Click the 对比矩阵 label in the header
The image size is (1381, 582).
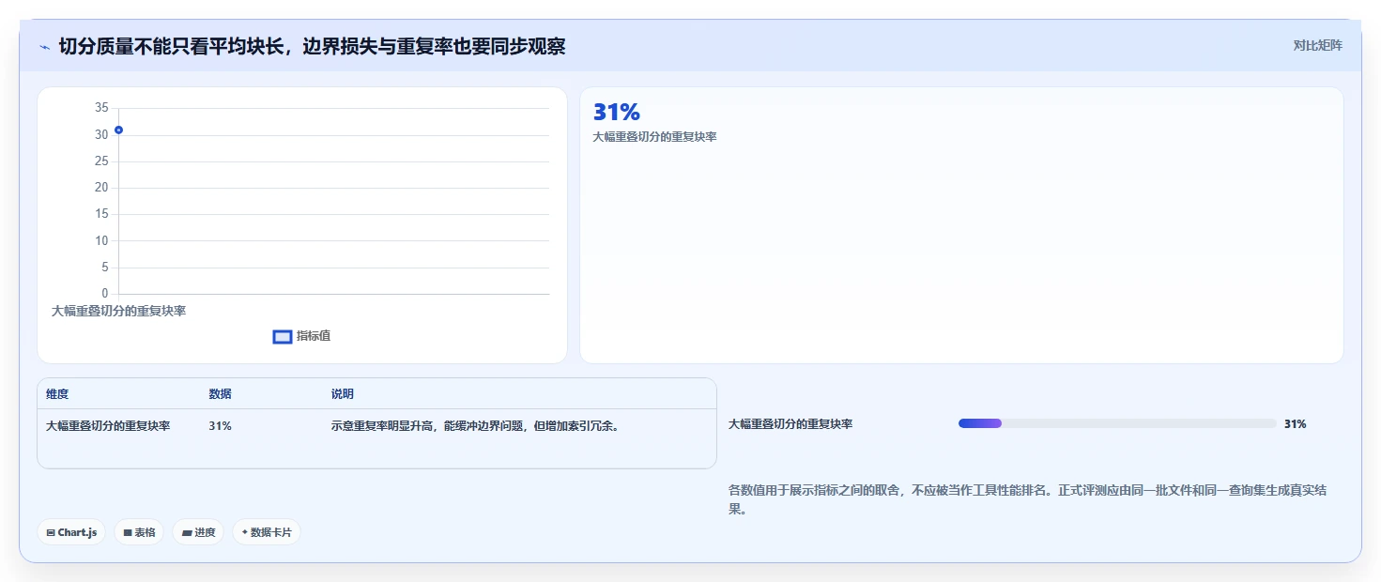coord(1318,45)
